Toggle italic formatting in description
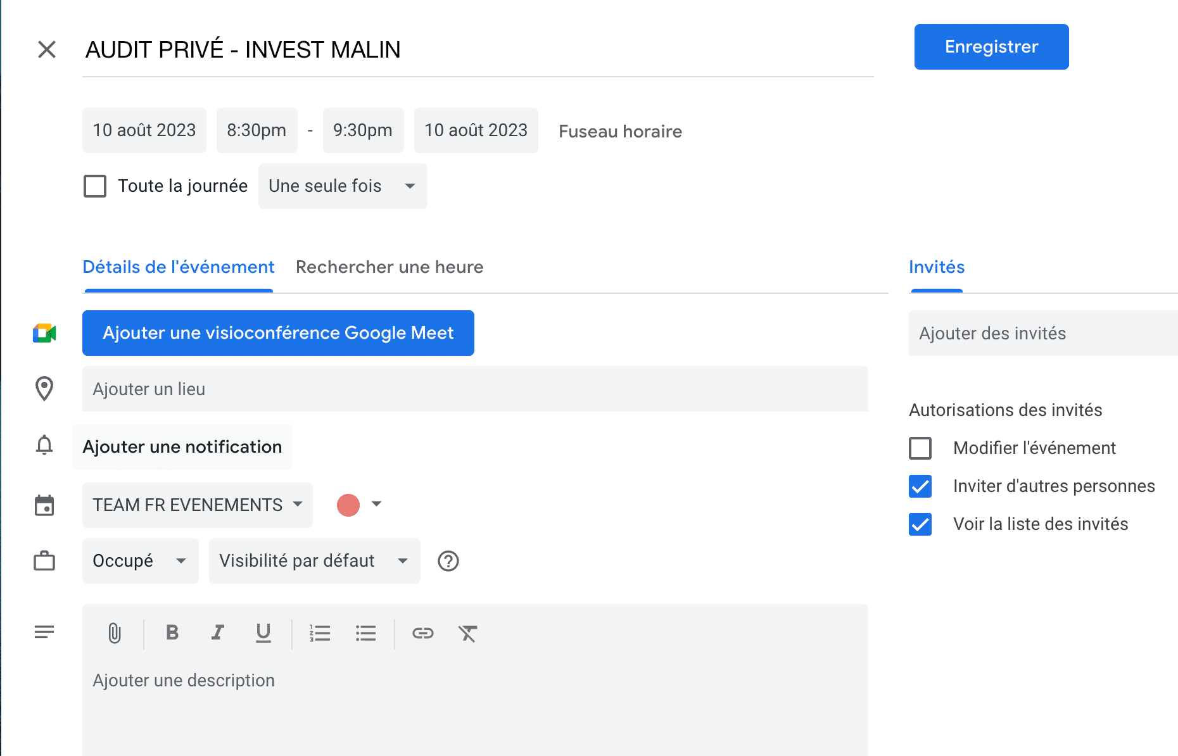The width and height of the screenshot is (1178, 756). point(218,633)
